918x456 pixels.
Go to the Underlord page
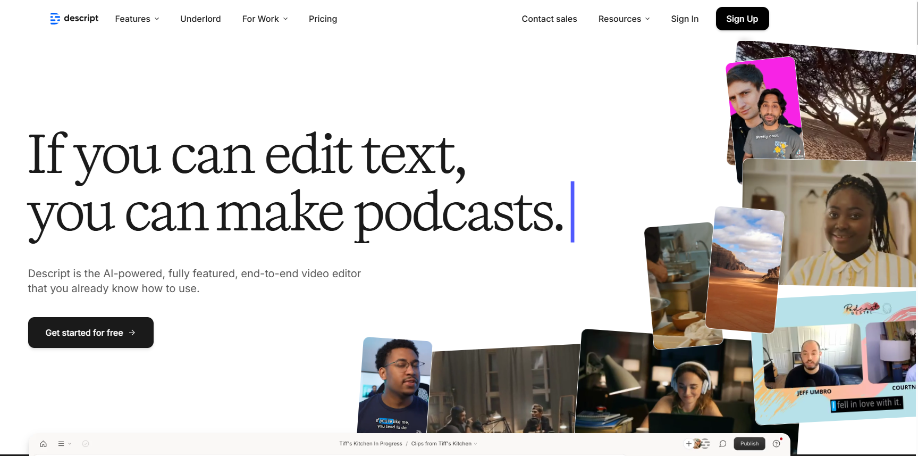[x=200, y=19]
